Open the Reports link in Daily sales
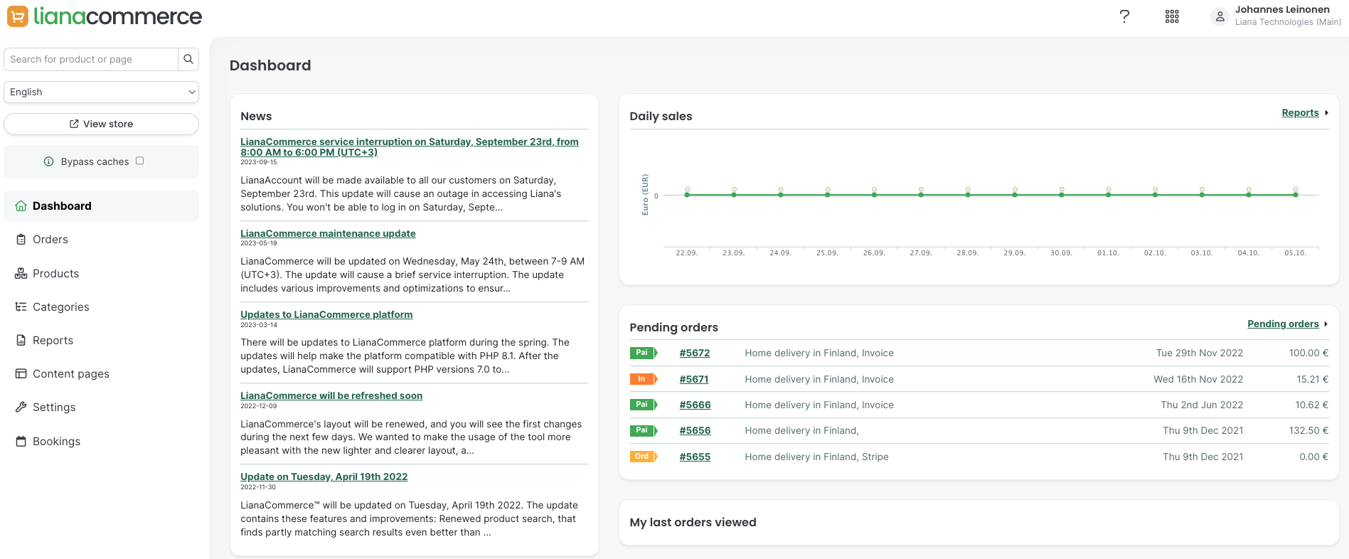 coord(1300,113)
